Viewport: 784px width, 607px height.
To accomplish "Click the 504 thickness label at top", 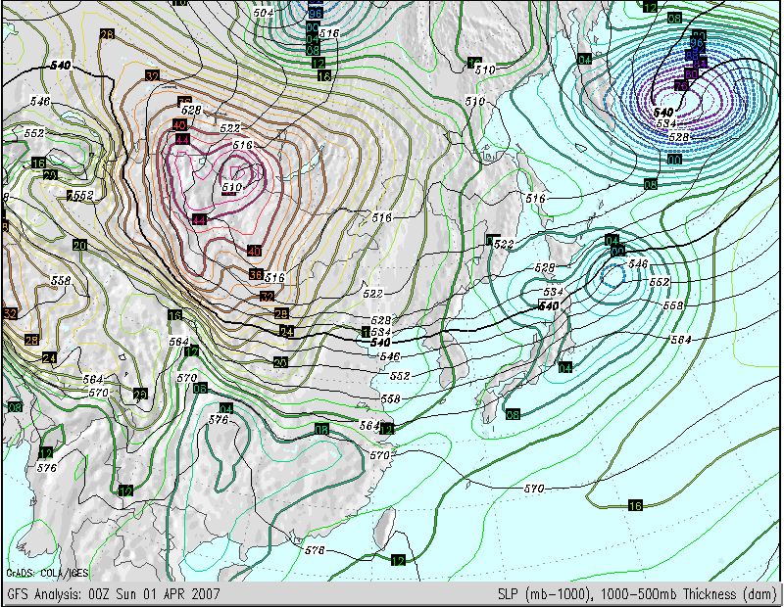I will pyautogui.click(x=263, y=13).
